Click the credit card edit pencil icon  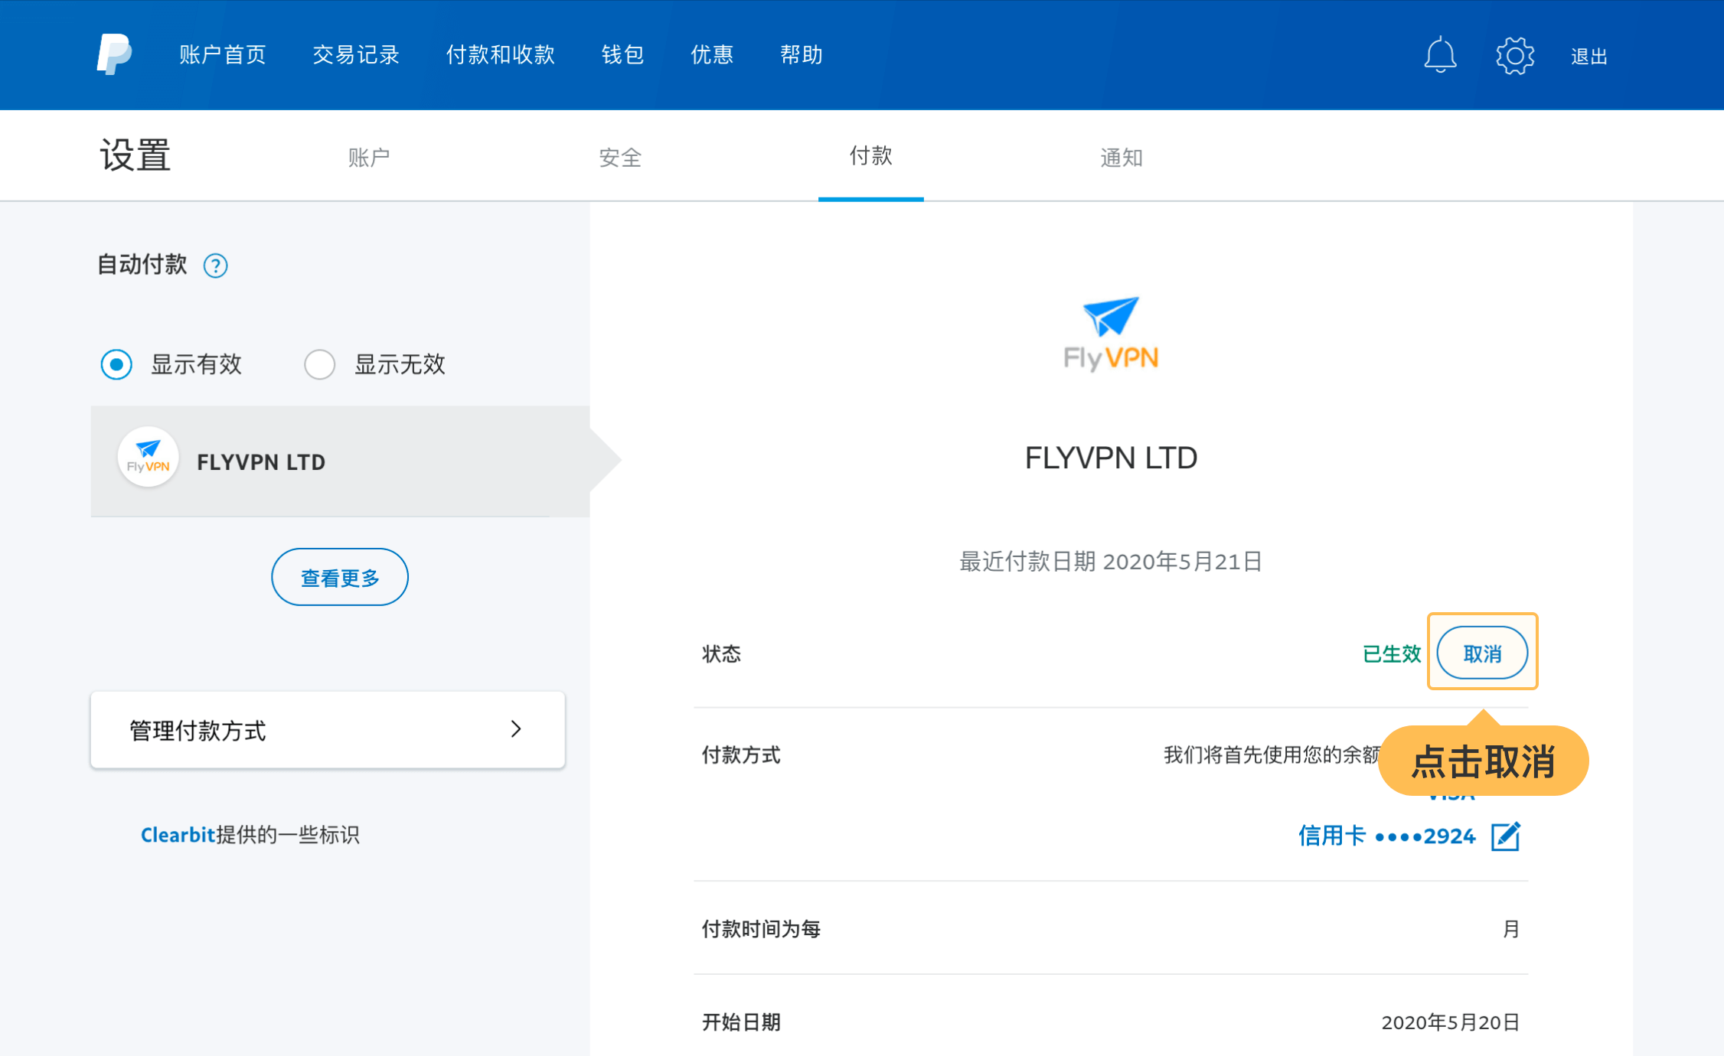[1505, 836]
